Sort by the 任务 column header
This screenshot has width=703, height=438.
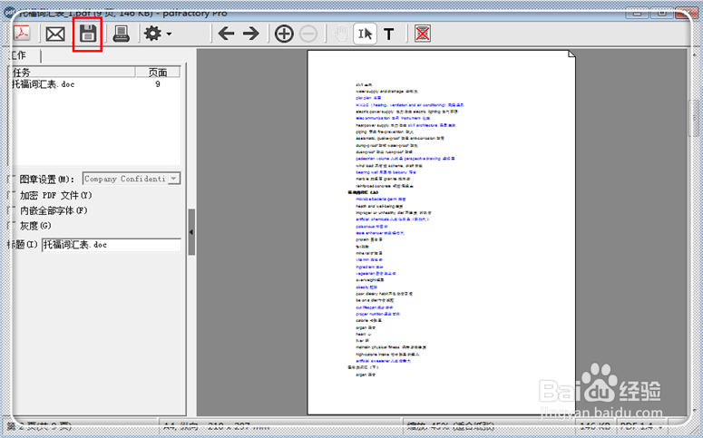[x=73, y=73]
